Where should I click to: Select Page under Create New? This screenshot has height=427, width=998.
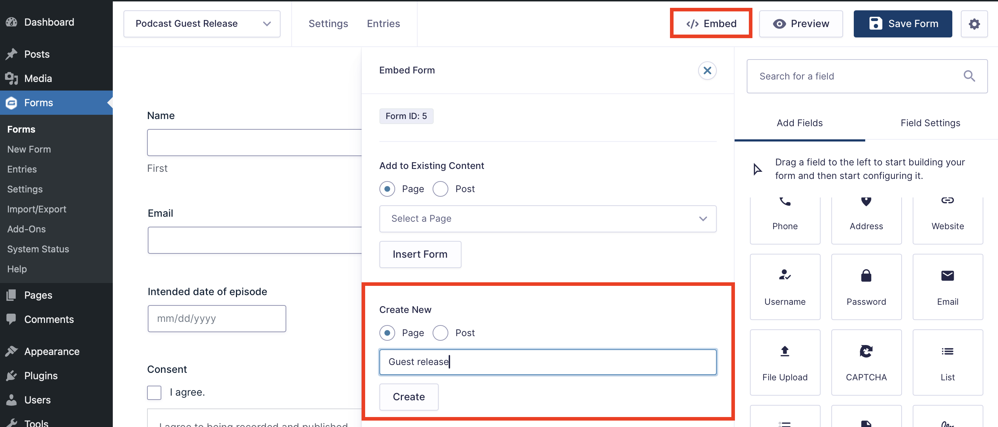click(x=387, y=333)
